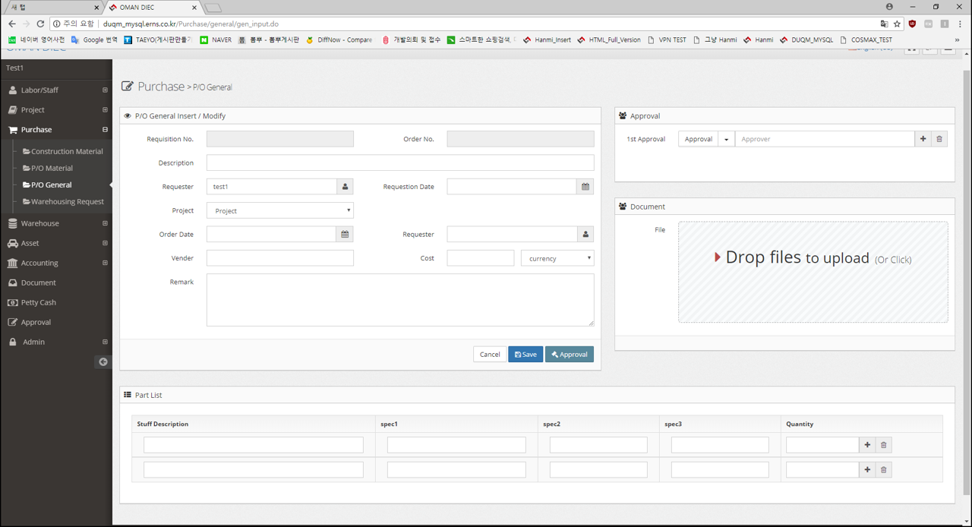Click first row Stuff Description field
The width and height of the screenshot is (972, 527).
[254, 445]
